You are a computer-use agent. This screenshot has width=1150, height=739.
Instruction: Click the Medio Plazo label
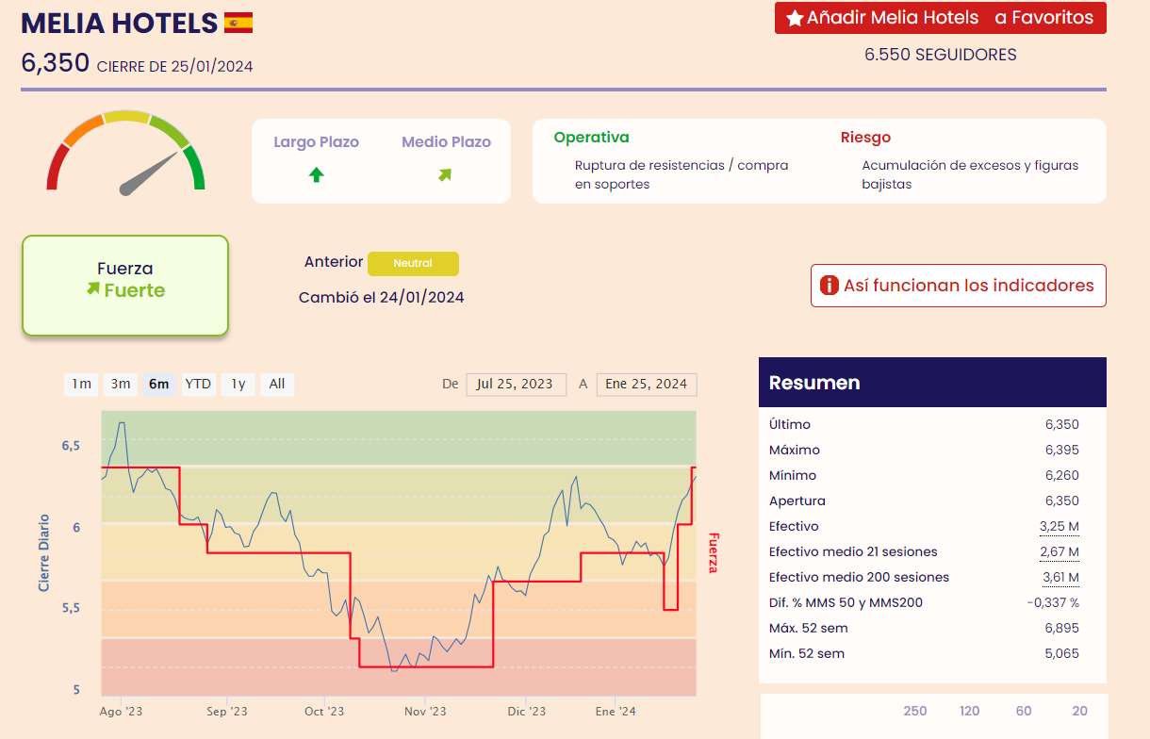coord(447,142)
